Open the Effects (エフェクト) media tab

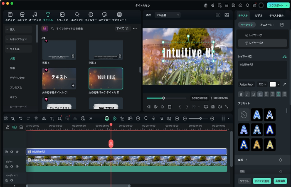(x=76, y=16)
